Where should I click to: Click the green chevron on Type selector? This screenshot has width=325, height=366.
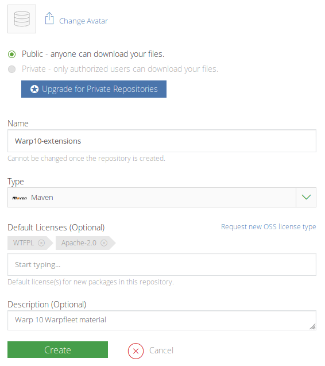(x=306, y=197)
